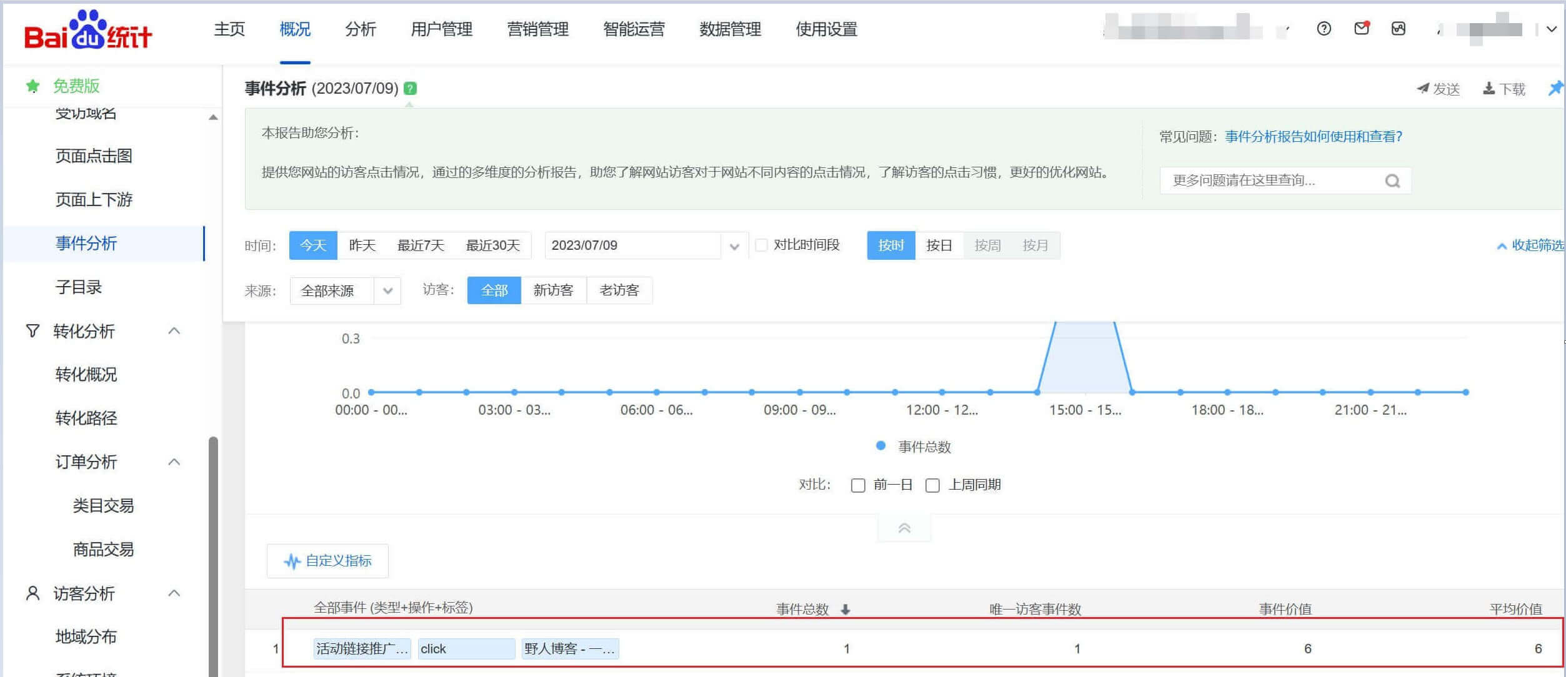Go to the 数据管理 tab
Screen dimensions: 1566x677
tap(730, 29)
